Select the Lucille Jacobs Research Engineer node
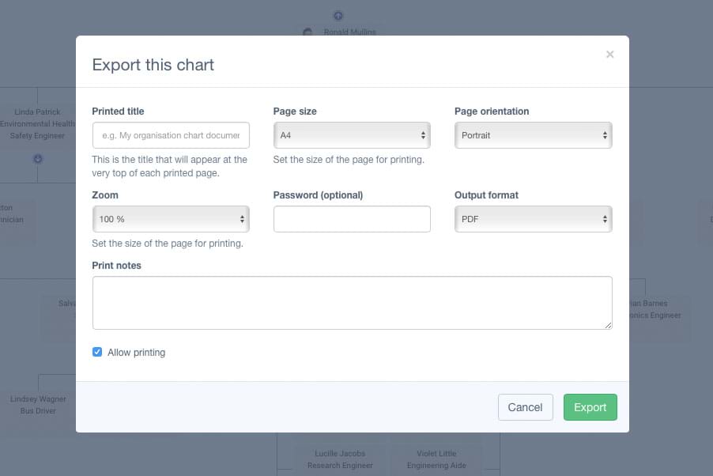This screenshot has height=476, width=713. [340, 459]
